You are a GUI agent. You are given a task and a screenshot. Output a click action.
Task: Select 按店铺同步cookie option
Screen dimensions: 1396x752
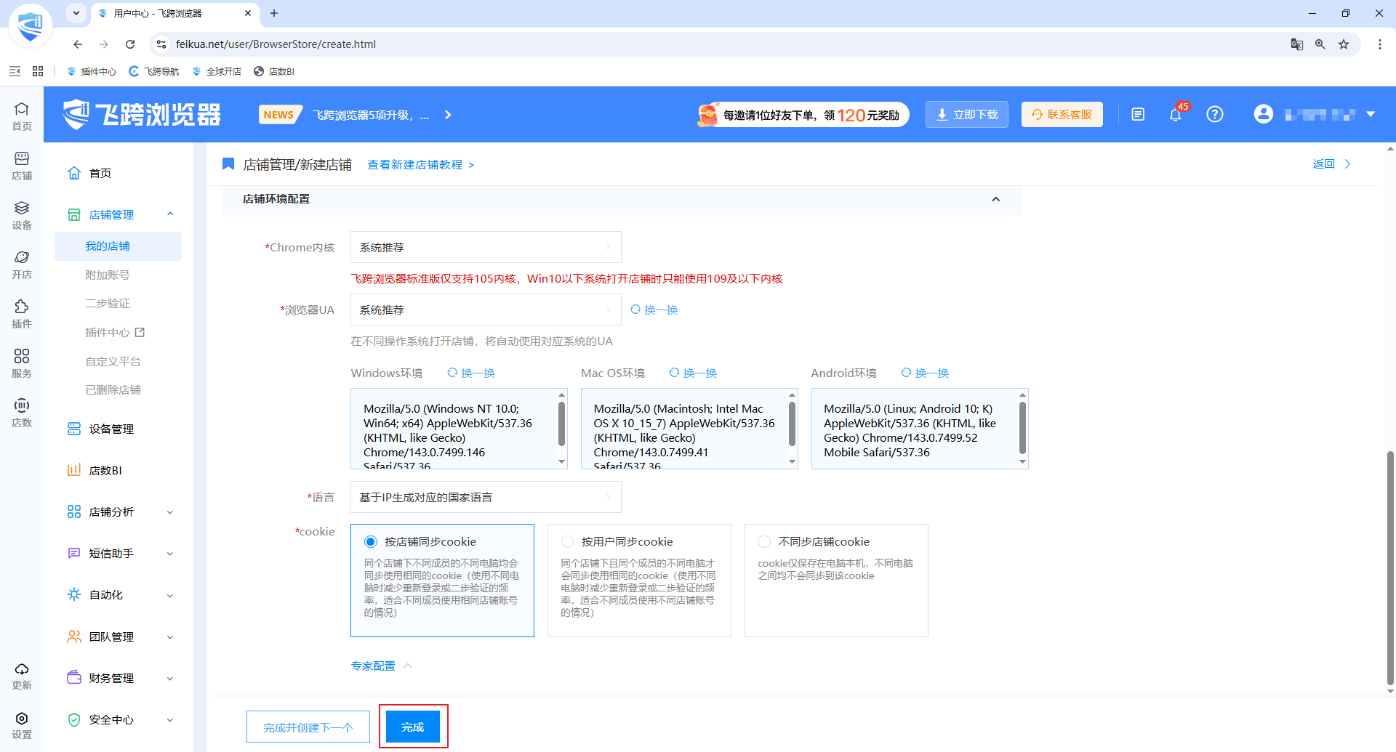442,581
